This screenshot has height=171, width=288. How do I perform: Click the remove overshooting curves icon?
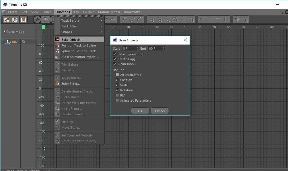(175, 20)
